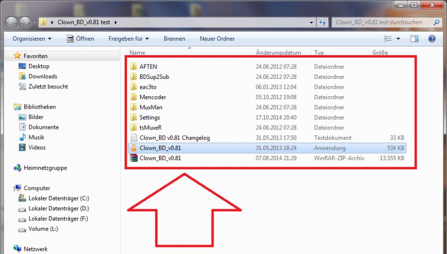Go back using the Back arrow button
This screenshot has width=447, height=254.
11,22
